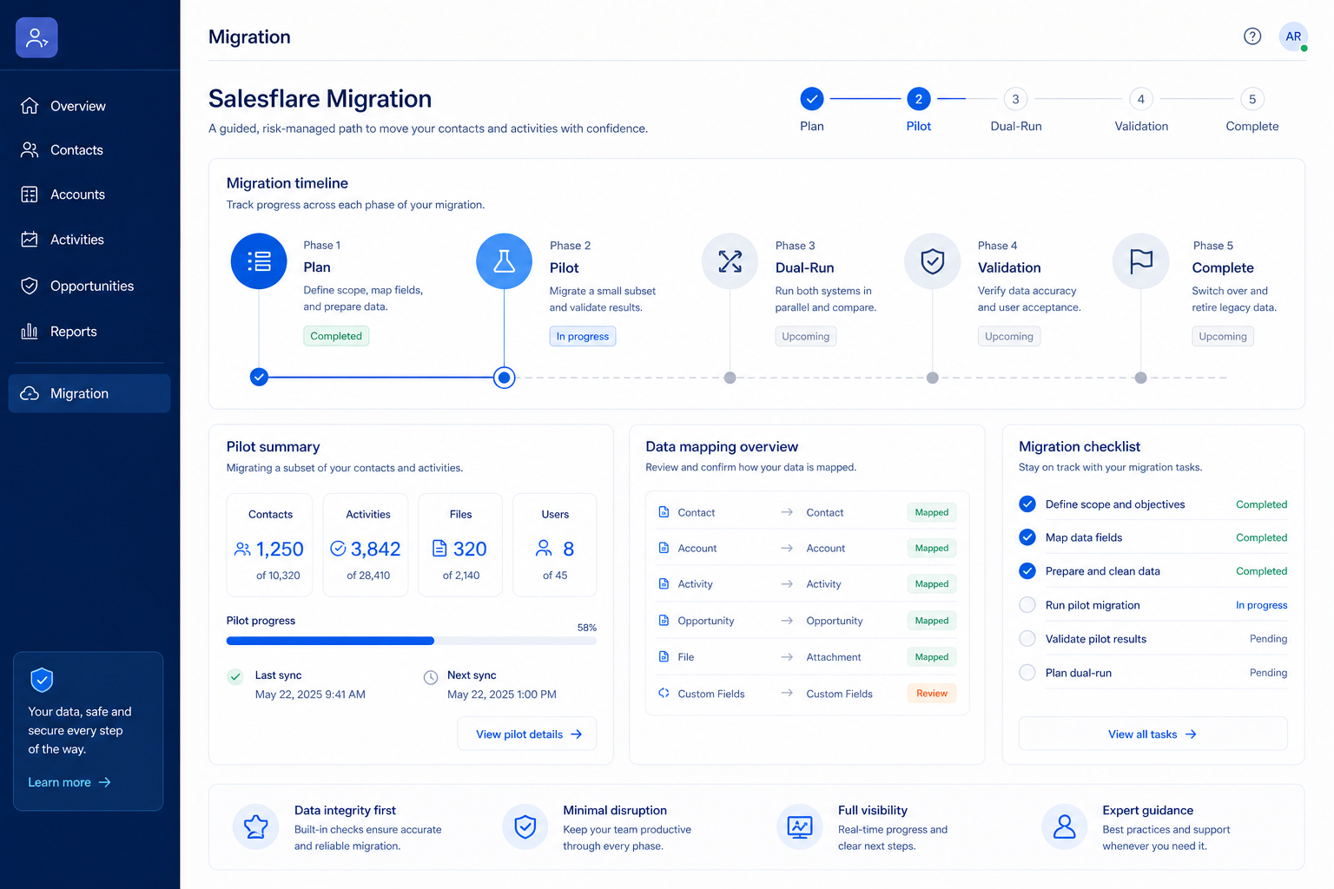Click the Data integrity first star icon

point(256,826)
